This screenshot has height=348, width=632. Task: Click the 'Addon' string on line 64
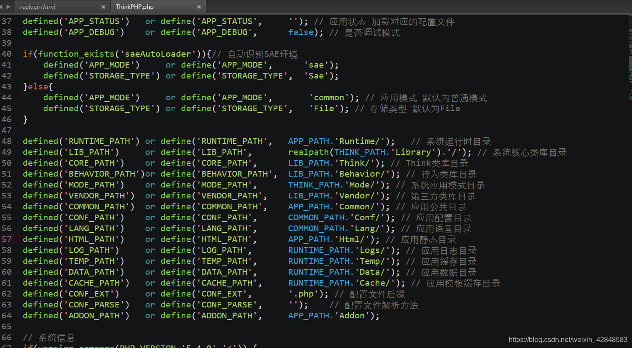click(x=352, y=316)
